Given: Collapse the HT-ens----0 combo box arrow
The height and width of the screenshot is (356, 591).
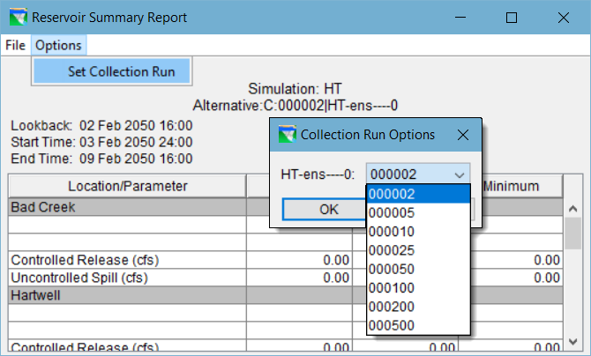Looking at the screenshot, I should point(458,174).
